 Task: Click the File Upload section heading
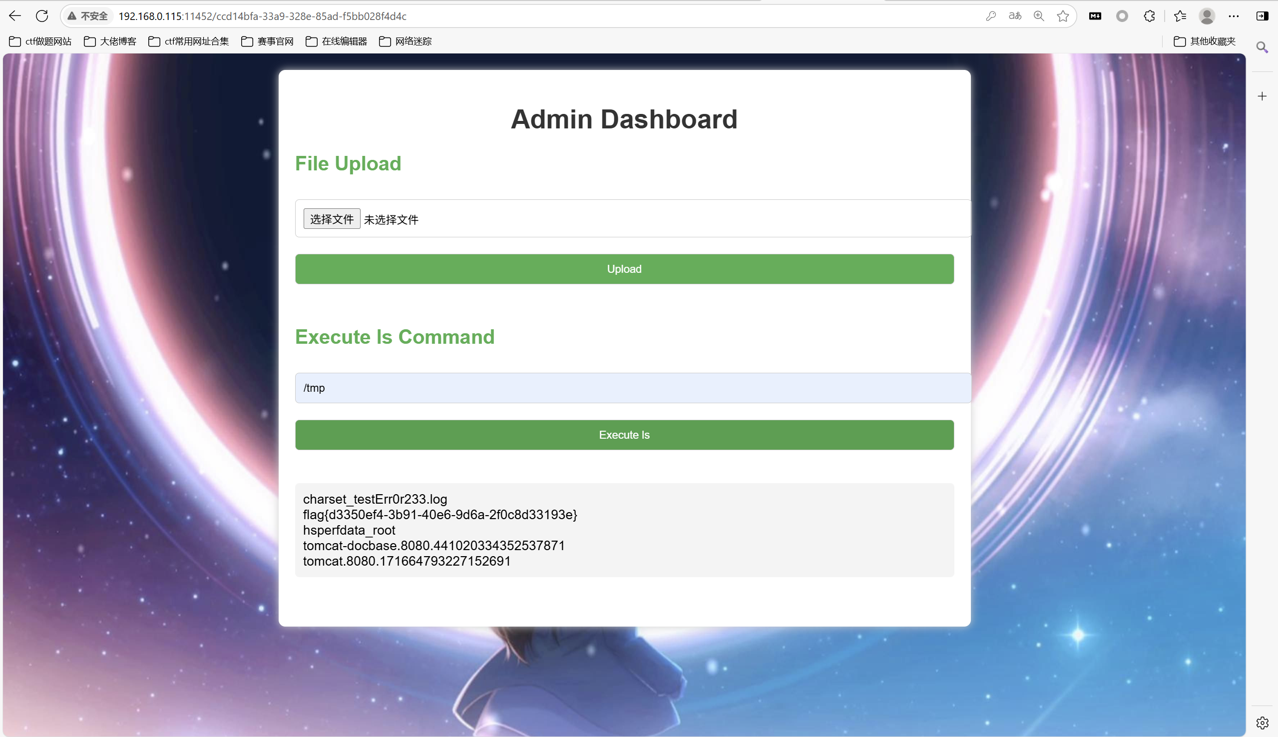pyautogui.click(x=348, y=163)
